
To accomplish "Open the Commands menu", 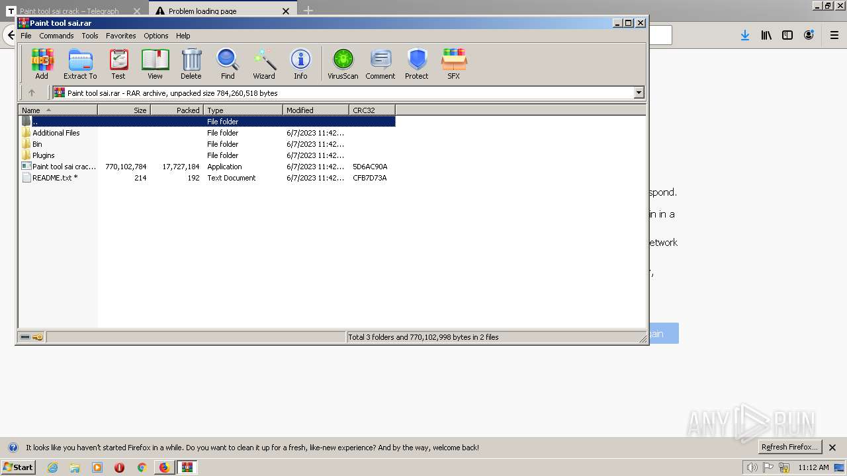I will pyautogui.click(x=56, y=36).
